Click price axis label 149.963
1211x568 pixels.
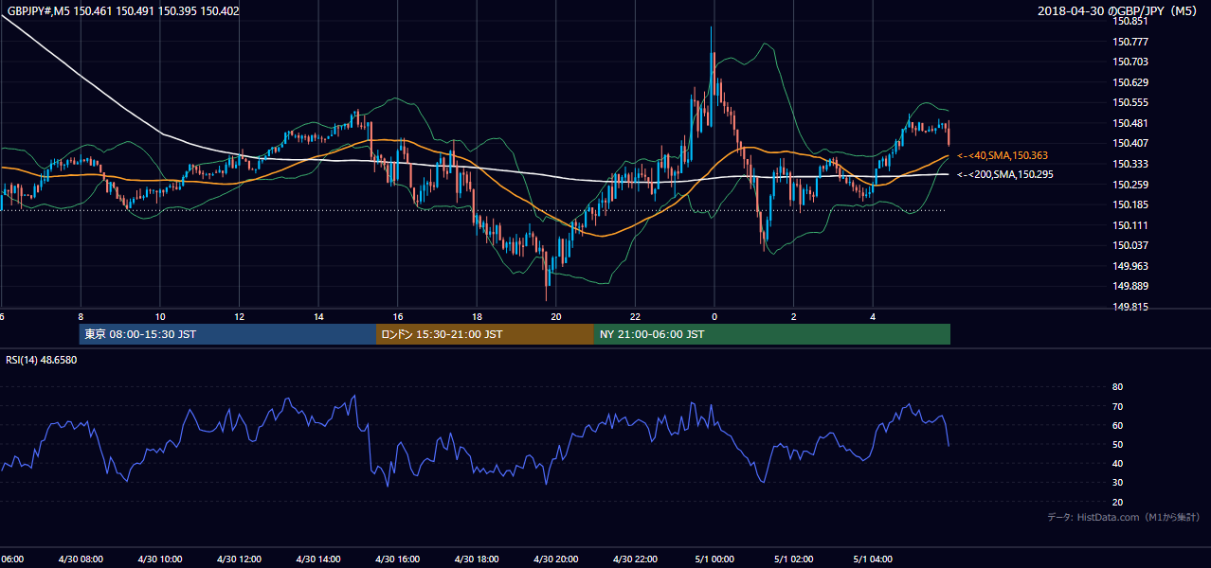[1130, 266]
